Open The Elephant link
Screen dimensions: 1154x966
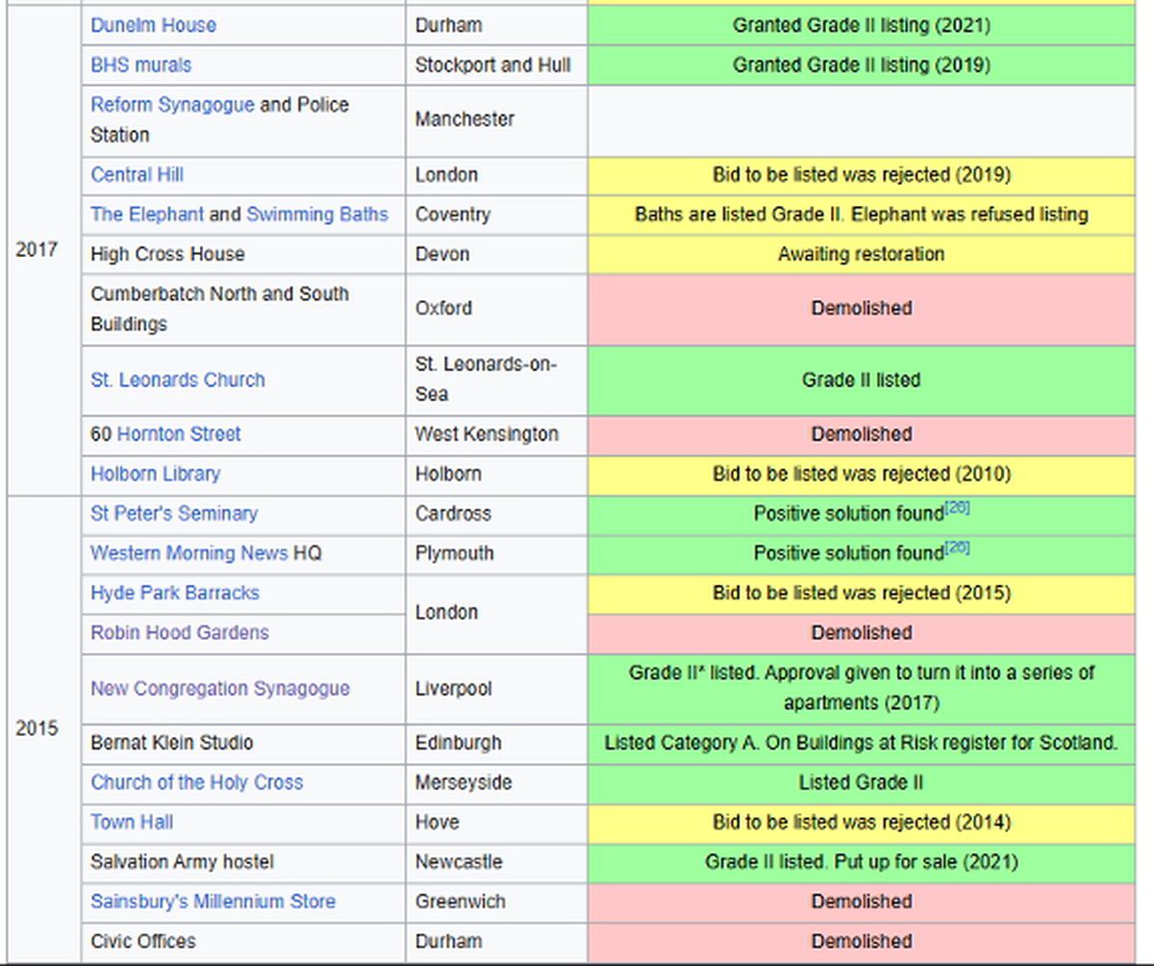click(147, 214)
